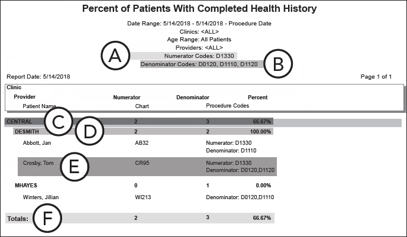Image resolution: width=407 pixels, height=237 pixels.
Task: Select the circled callout marker D
Action: pyautogui.click(x=90, y=131)
